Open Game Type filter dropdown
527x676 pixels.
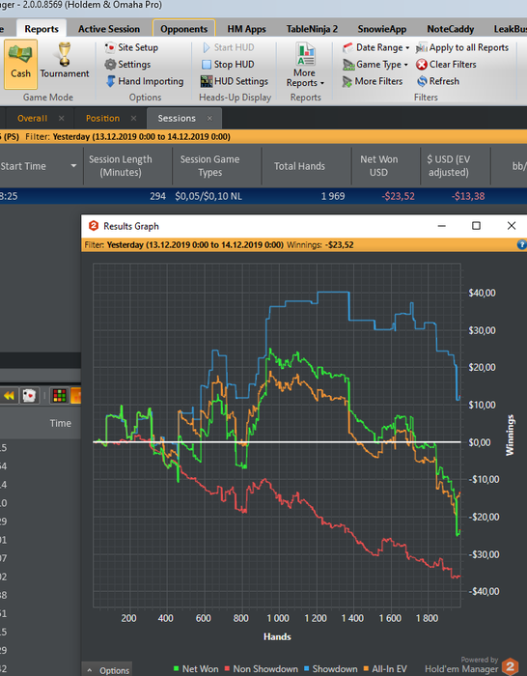(374, 65)
